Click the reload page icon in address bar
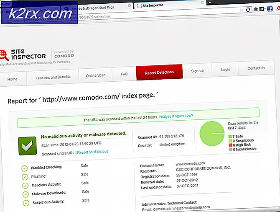 248,10
